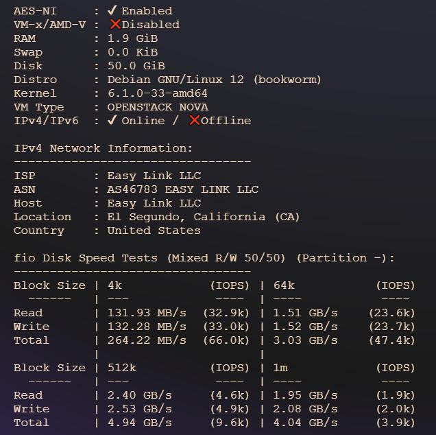Click the red X before Offline
Image resolution: width=436 pixels, height=435 pixels.
[x=195, y=120]
